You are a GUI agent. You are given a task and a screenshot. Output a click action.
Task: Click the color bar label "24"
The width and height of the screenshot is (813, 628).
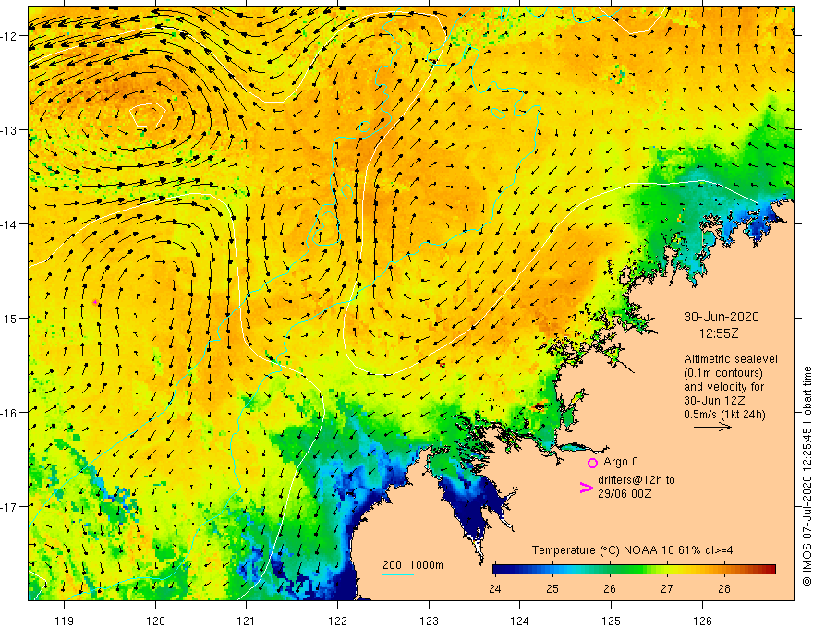tap(495, 588)
